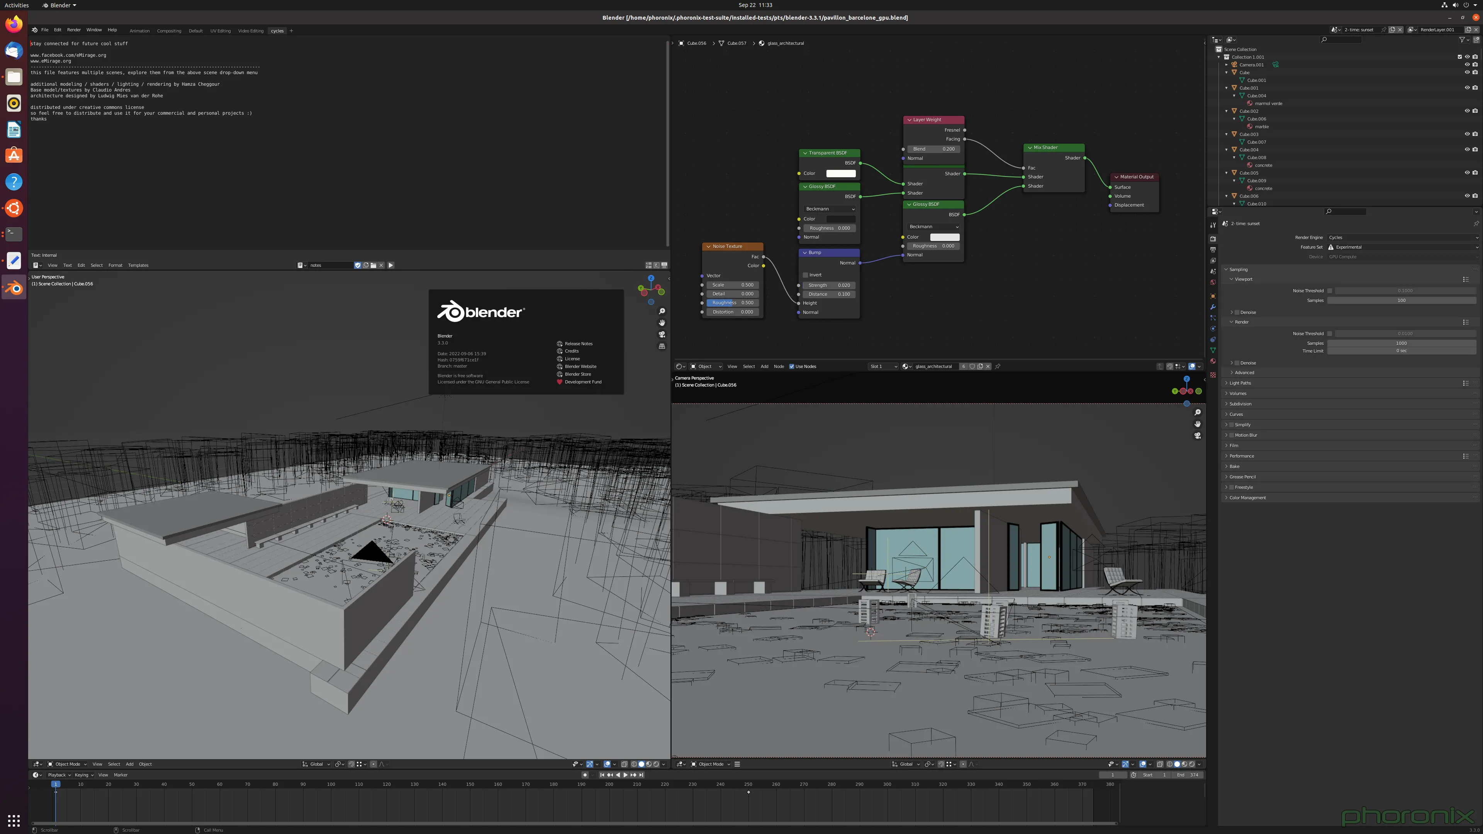The width and height of the screenshot is (1483, 834).
Task: Select the Render Properties camera icon
Action: point(1213,239)
